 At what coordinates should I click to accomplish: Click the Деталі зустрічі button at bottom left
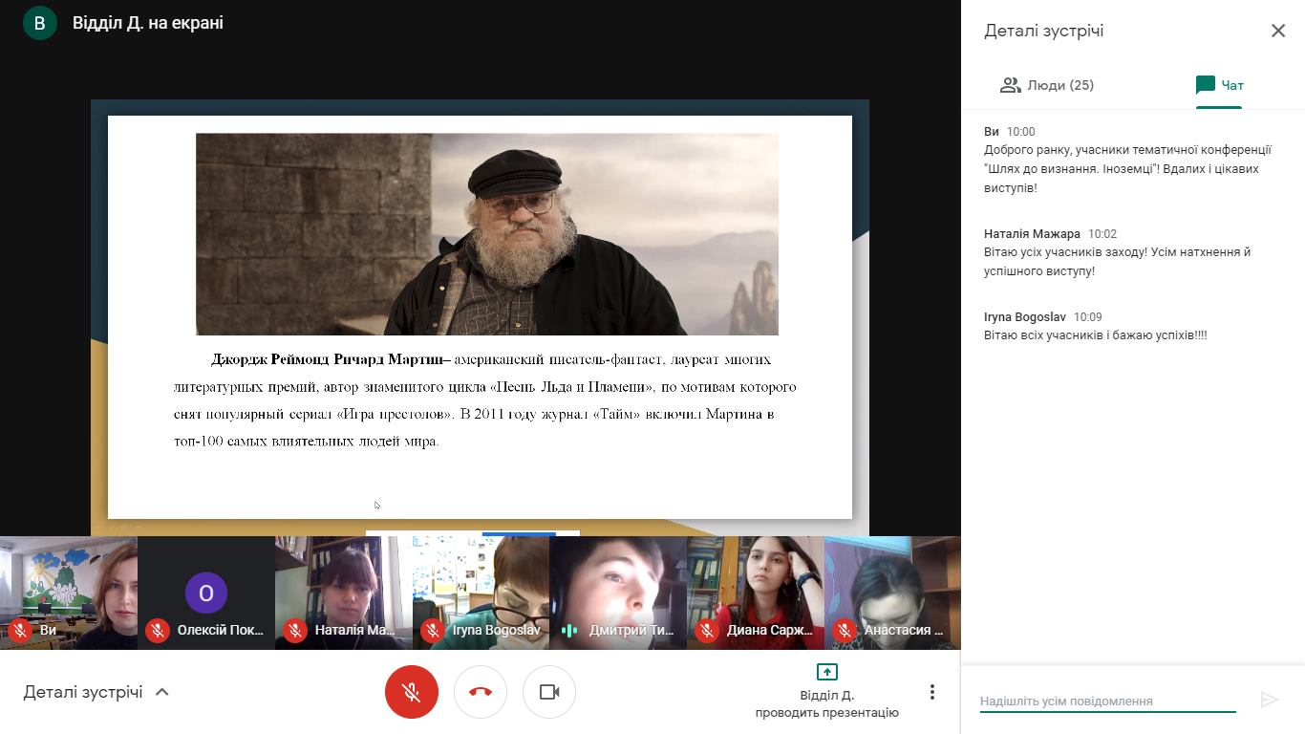83,692
